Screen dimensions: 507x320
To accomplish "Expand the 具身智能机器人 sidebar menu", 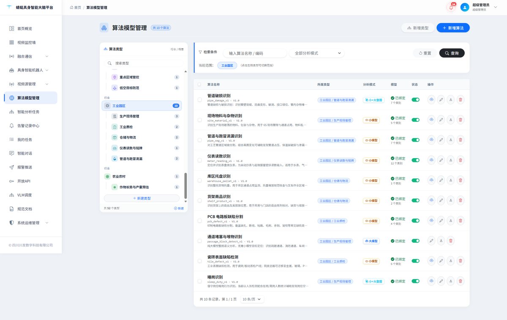I will [x=30, y=70].
